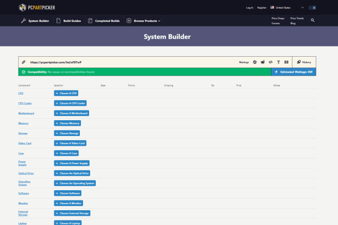The width and height of the screenshot is (338, 225).
Task: Toggle the dark mode switch
Action: (x=312, y=8)
